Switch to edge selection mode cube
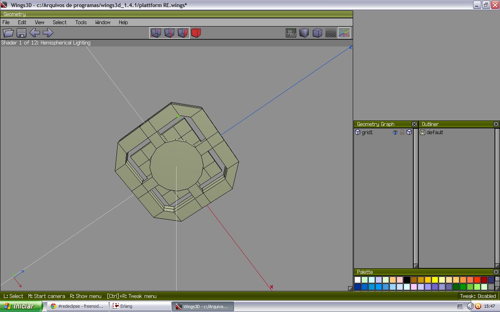 169,33
